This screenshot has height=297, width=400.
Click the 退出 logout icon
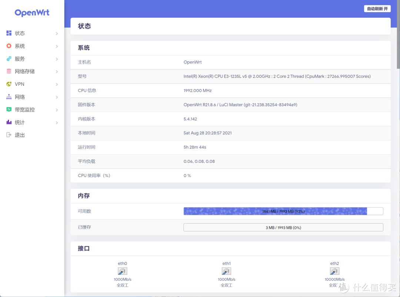click(9, 135)
